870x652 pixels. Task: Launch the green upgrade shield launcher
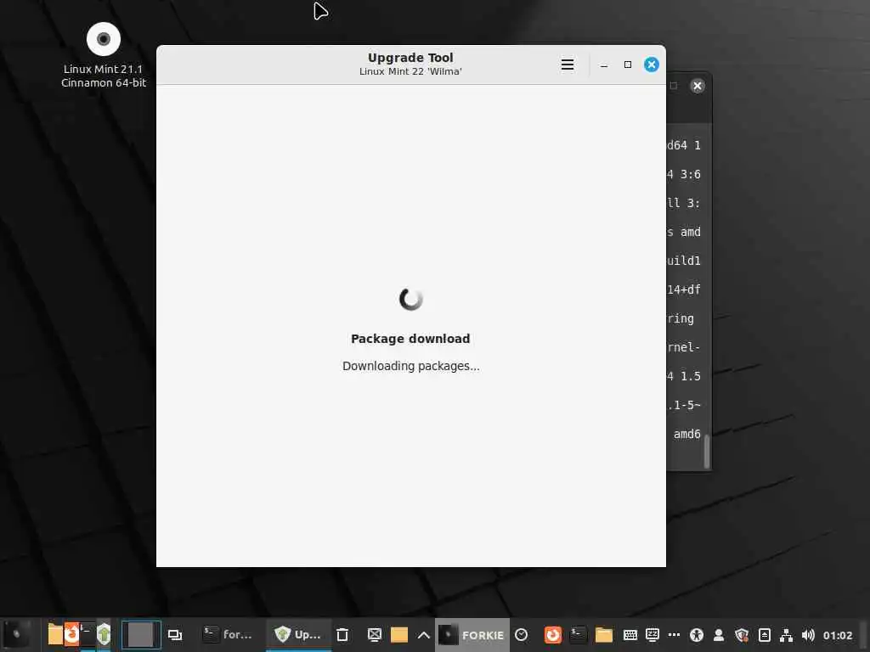coord(104,635)
